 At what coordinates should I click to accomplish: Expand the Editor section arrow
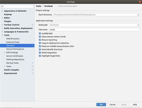coord(2,18)
